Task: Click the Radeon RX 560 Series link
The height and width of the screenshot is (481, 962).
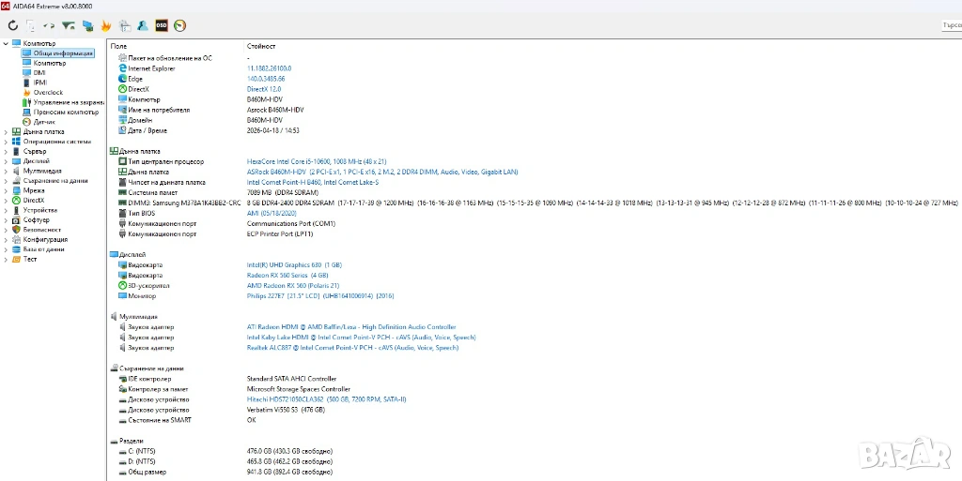Action: click(276, 276)
